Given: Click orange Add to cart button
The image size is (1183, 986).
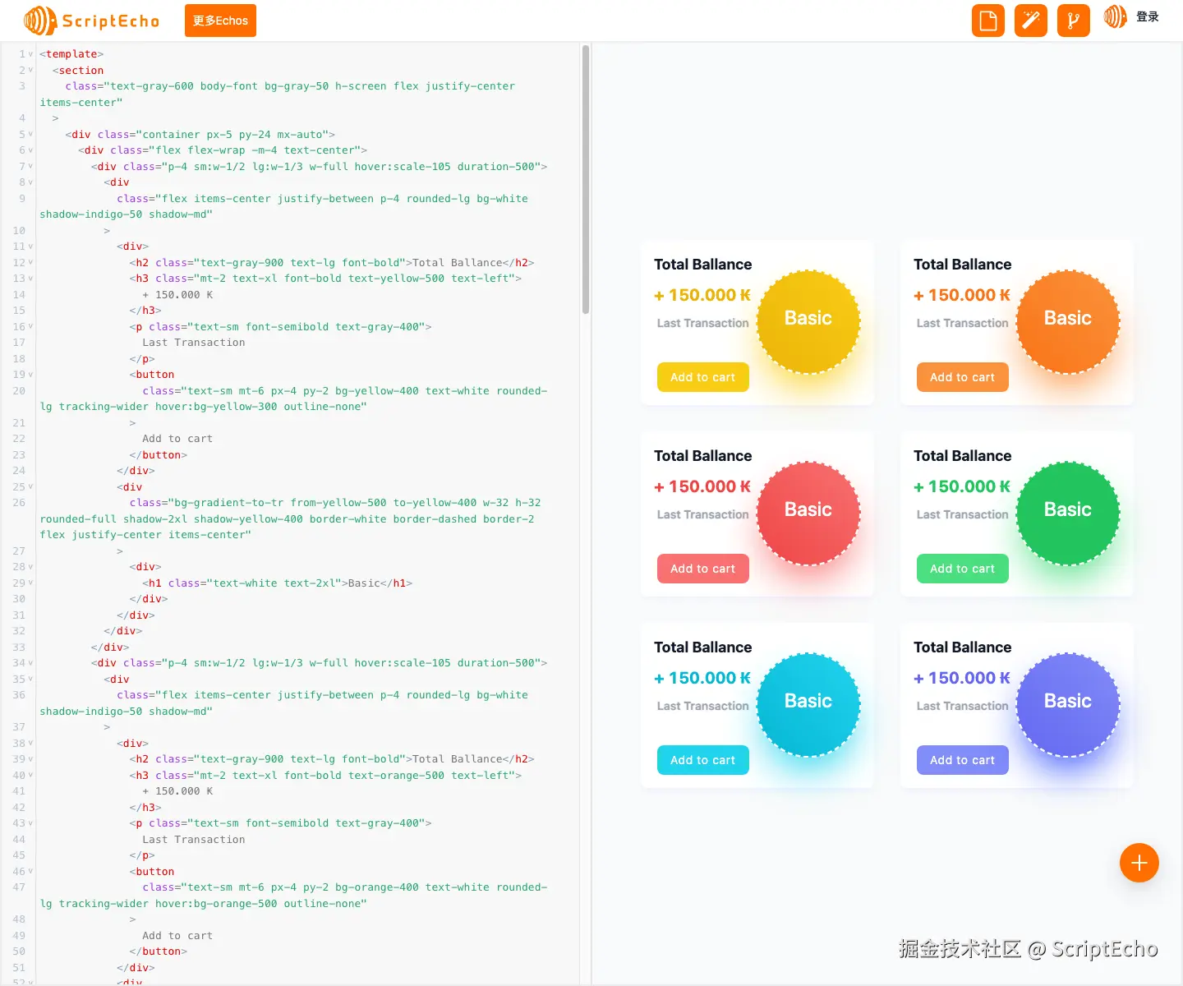Looking at the screenshot, I should [x=963, y=377].
